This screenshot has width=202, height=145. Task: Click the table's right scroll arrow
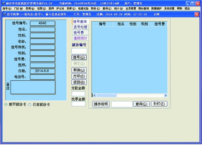166,95
